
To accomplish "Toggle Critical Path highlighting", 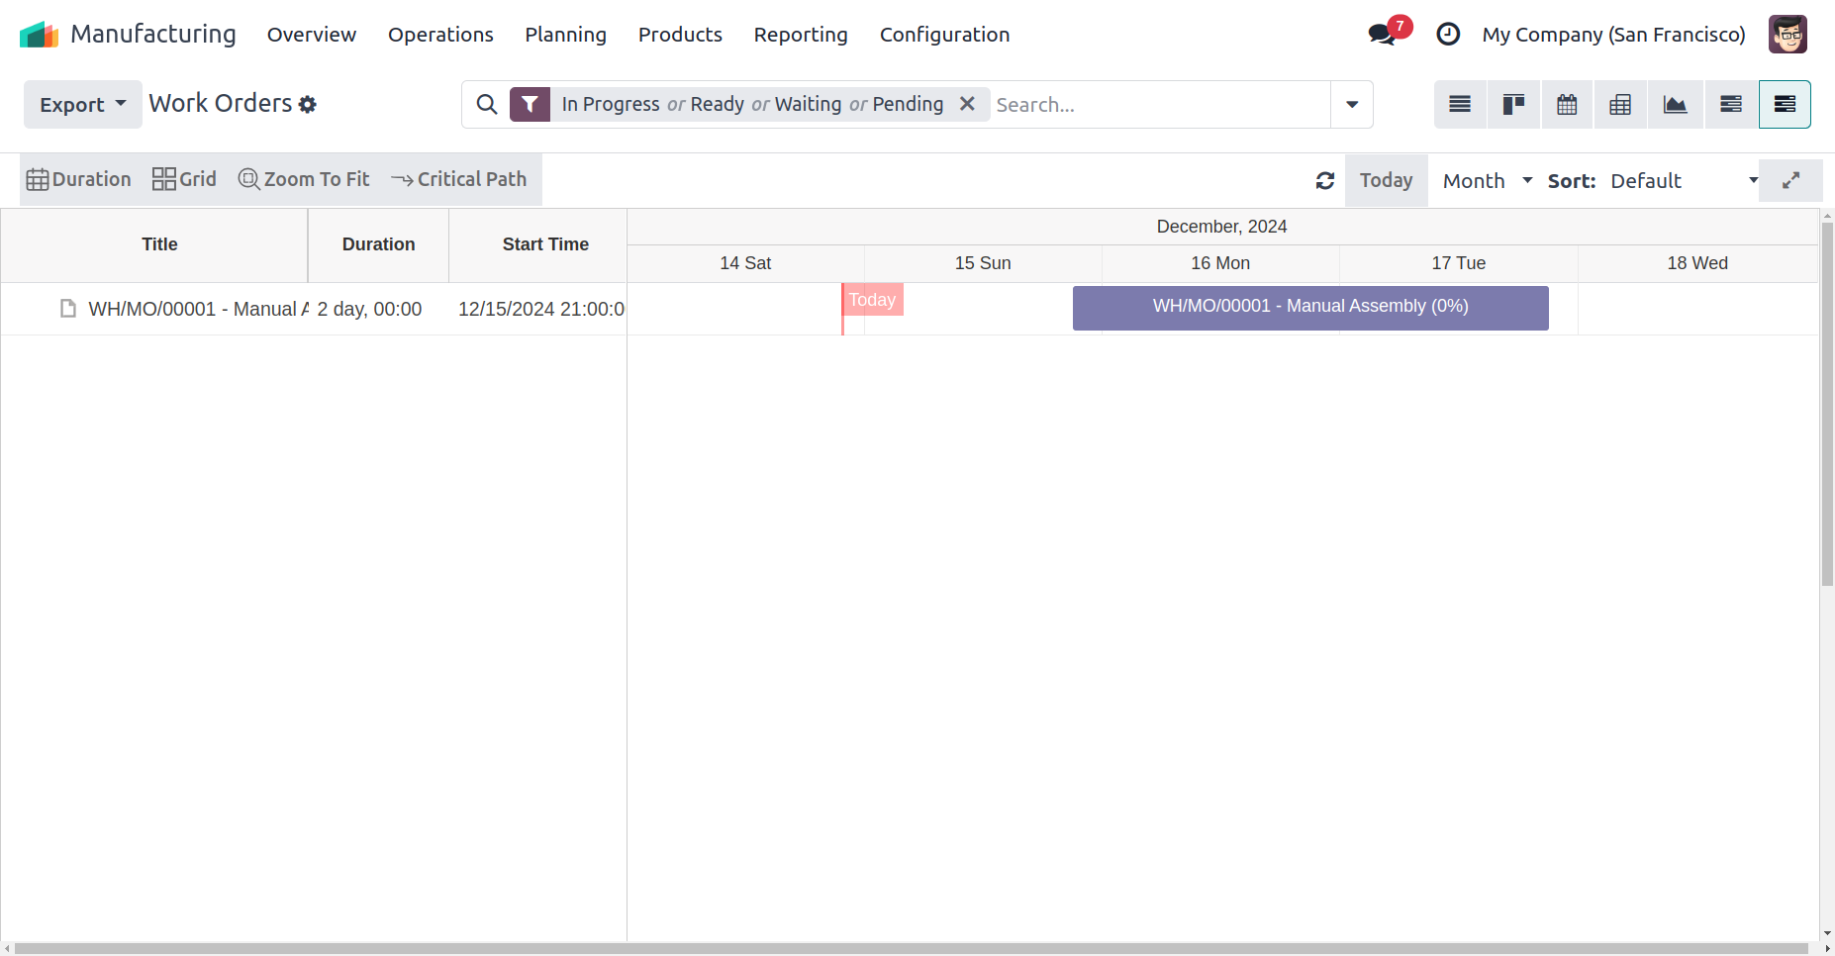I will click(x=459, y=179).
